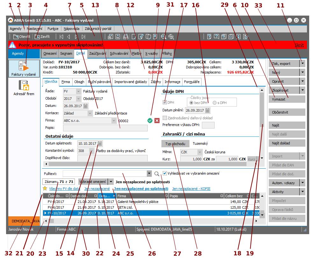Image resolution: width=313 pixels, height=258 pixels.
Task: Open the Obsah subtab
Action: tap(79, 82)
